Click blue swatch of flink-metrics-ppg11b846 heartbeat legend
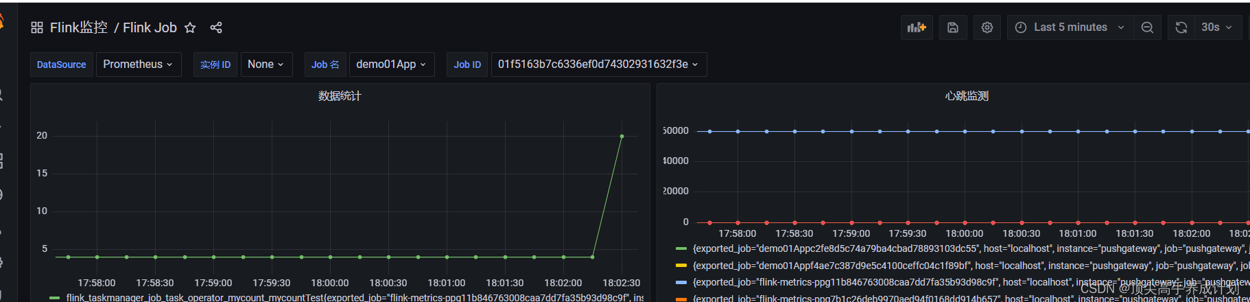Screen dimensions: 1250x302 pyautogui.click(x=681, y=282)
